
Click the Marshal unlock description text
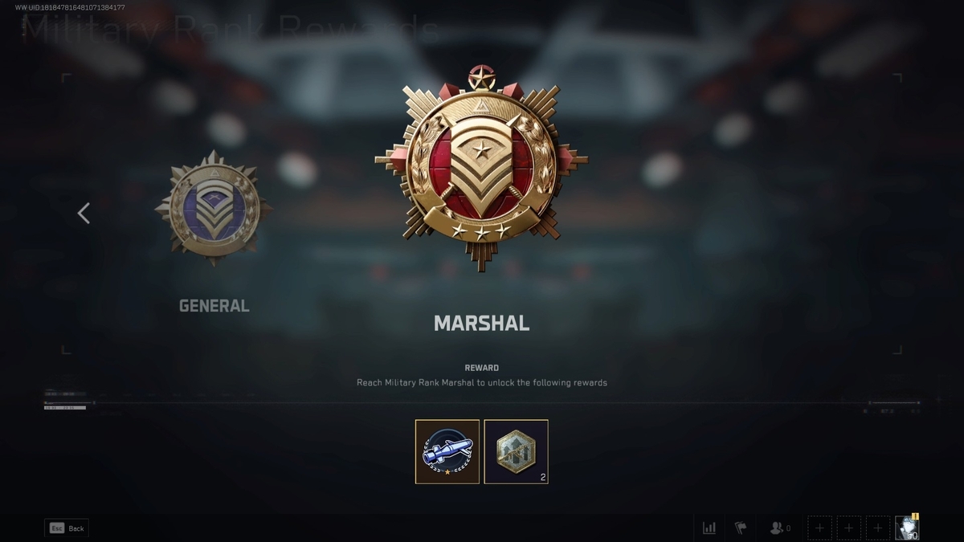tap(482, 383)
